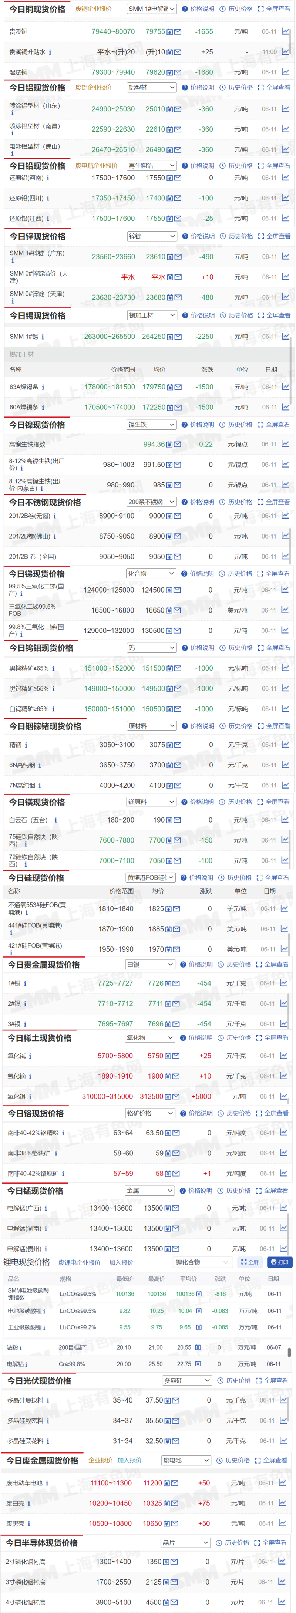Click the info icon next to 63A焊锡条
Viewport: 296px width, 1613px height.
(43, 387)
